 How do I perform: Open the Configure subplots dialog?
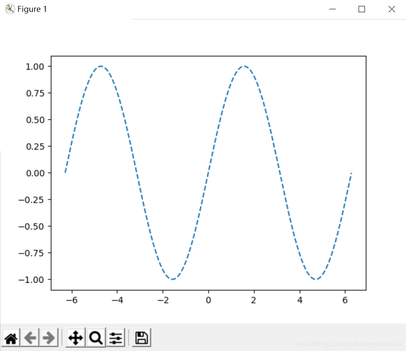[x=116, y=338]
